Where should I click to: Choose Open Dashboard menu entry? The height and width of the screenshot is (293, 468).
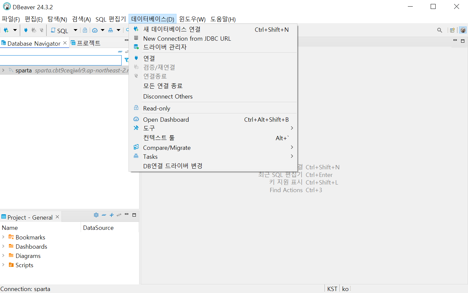click(213, 119)
